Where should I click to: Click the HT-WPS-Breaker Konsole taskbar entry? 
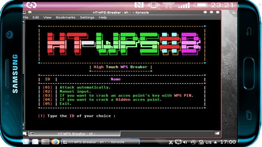click(x=100, y=142)
